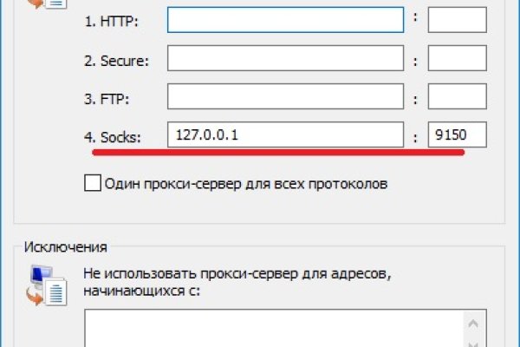The width and height of the screenshot is (520, 347).
Task: Click the colon between HTTP address and port
Action: pos(416,19)
